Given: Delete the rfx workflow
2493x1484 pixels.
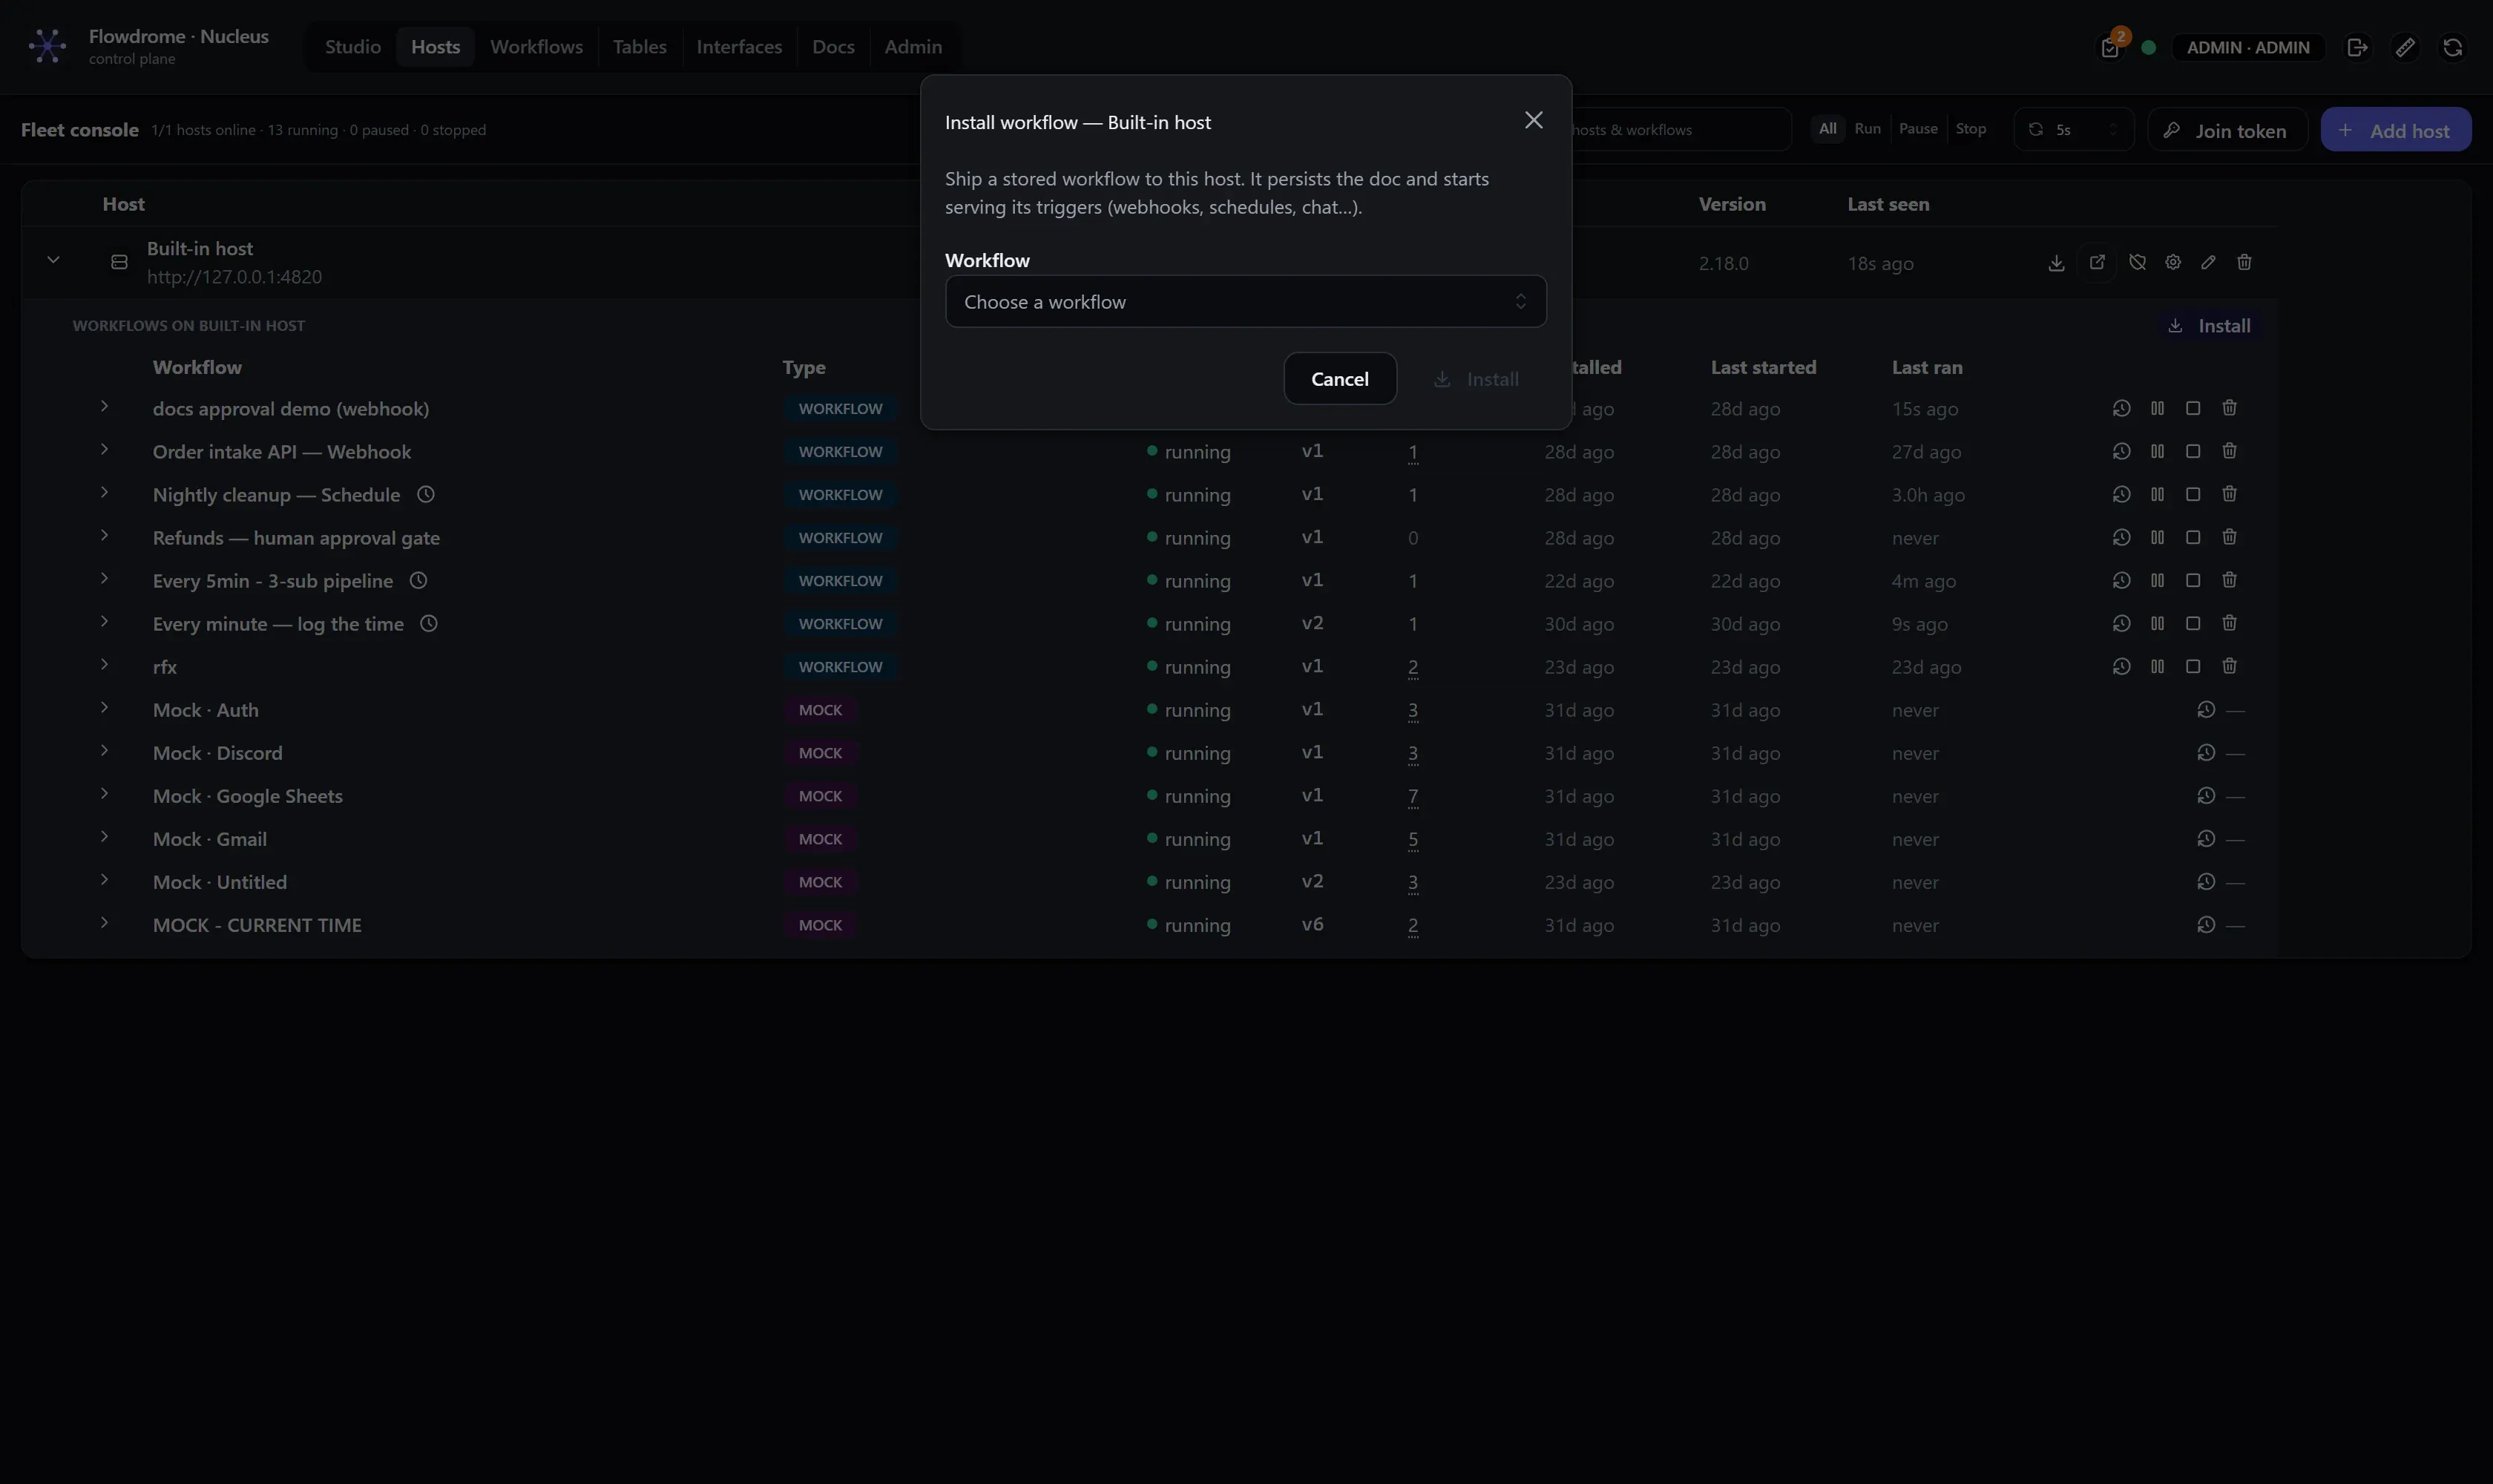Looking at the screenshot, I should (2229, 666).
